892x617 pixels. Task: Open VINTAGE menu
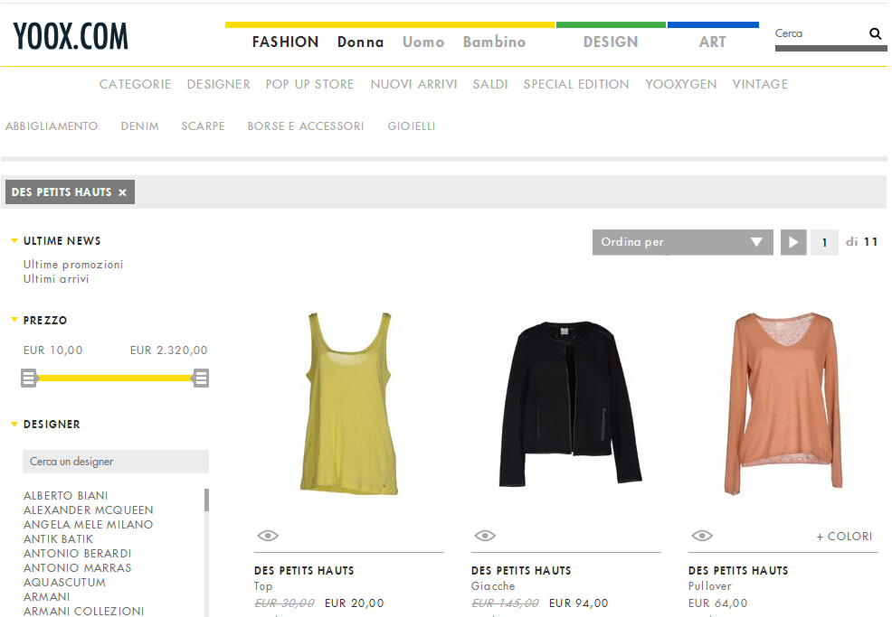click(761, 84)
